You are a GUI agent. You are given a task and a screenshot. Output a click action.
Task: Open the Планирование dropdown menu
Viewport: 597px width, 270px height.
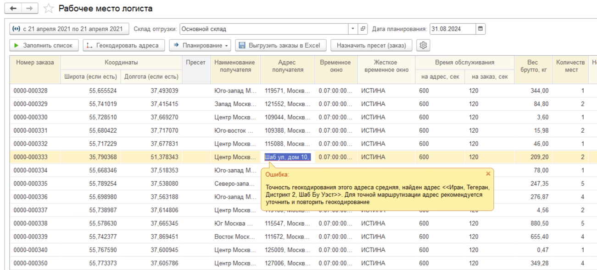click(x=201, y=45)
